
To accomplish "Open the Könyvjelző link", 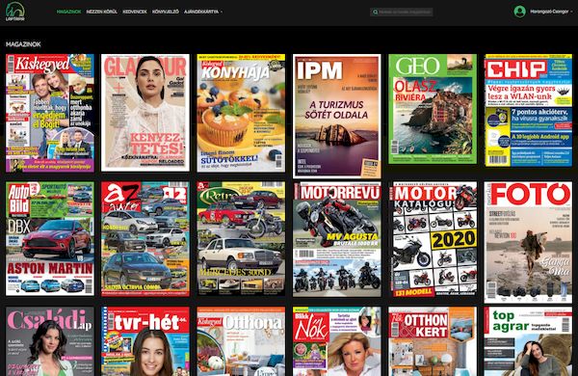I will 166,12.
